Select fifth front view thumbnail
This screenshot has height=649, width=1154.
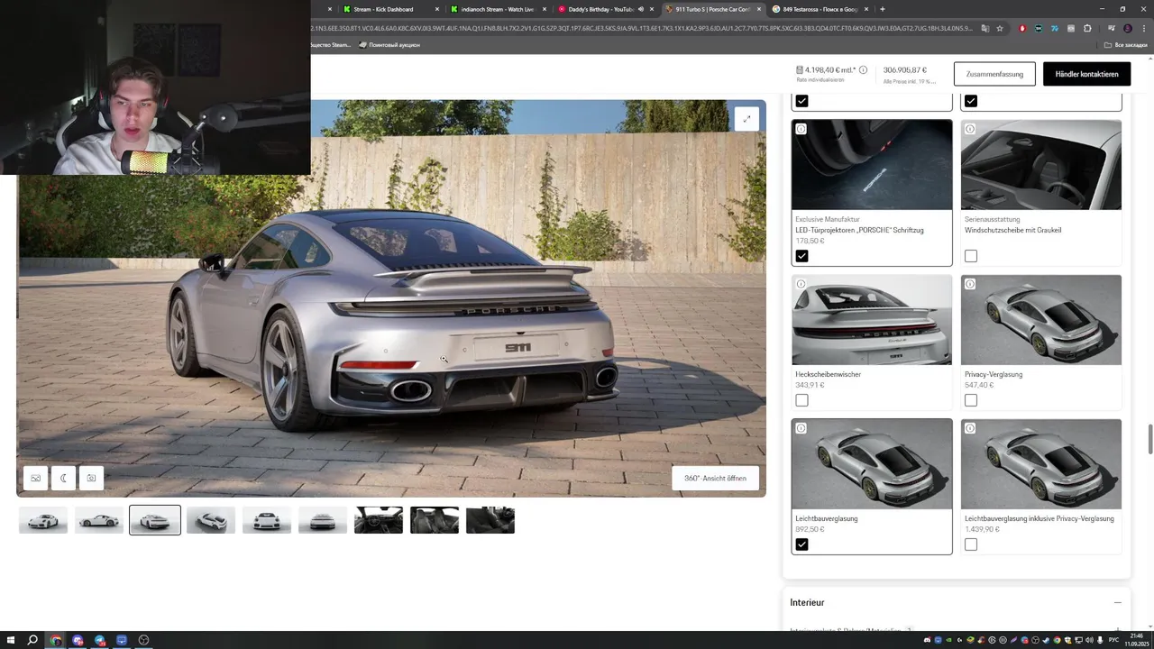tap(267, 520)
